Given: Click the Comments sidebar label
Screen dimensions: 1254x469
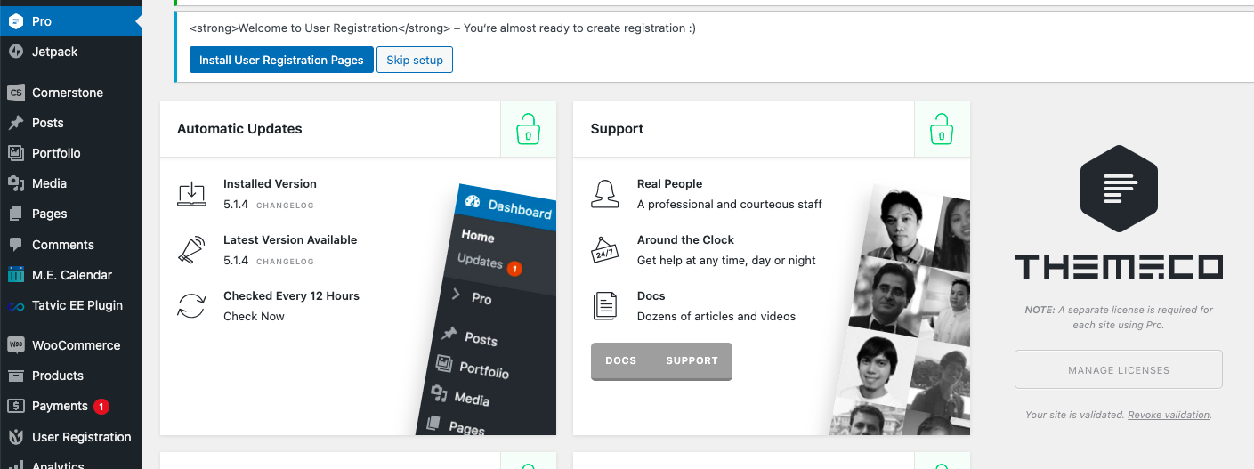Looking at the screenshot, I should click(x=63, y=245).
